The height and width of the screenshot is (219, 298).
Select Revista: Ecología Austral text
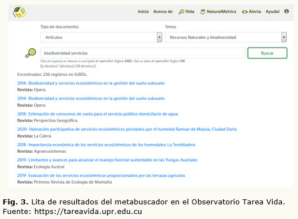(x=40, y=167)
